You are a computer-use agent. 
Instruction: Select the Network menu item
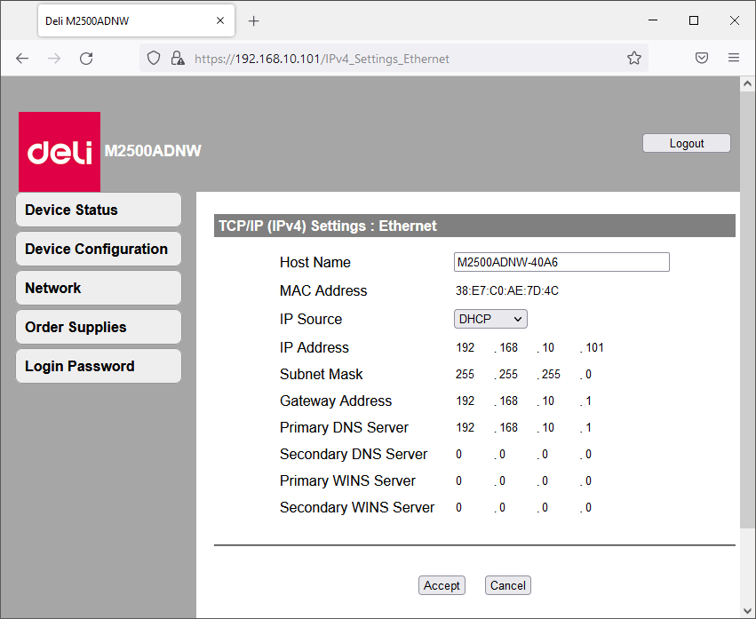click(98, 289)
